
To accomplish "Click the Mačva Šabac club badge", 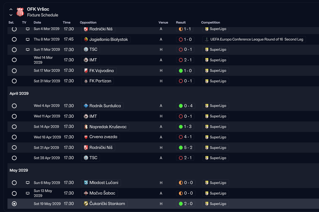I will [86, 193].
